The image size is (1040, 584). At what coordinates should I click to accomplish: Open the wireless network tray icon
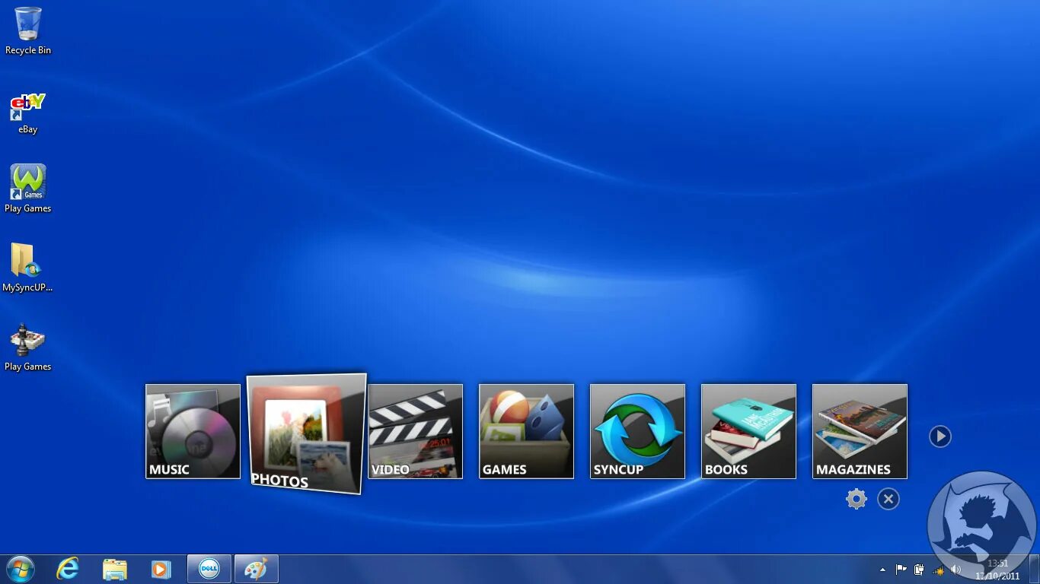point(939,570)
